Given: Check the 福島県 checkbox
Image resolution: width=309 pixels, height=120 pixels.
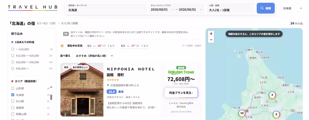Looking at the screenshot, I should click(13, 108).
